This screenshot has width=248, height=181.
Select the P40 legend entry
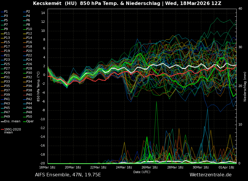pyautogui.click(x=29, y=95)
